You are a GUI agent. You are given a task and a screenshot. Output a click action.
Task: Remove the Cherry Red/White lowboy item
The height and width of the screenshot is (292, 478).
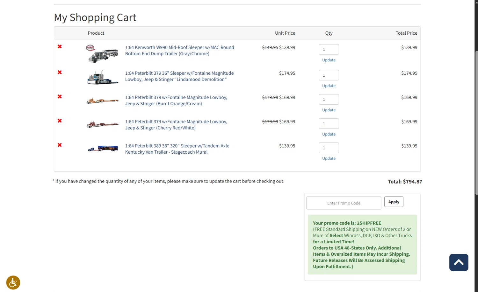tap(60, 121)
